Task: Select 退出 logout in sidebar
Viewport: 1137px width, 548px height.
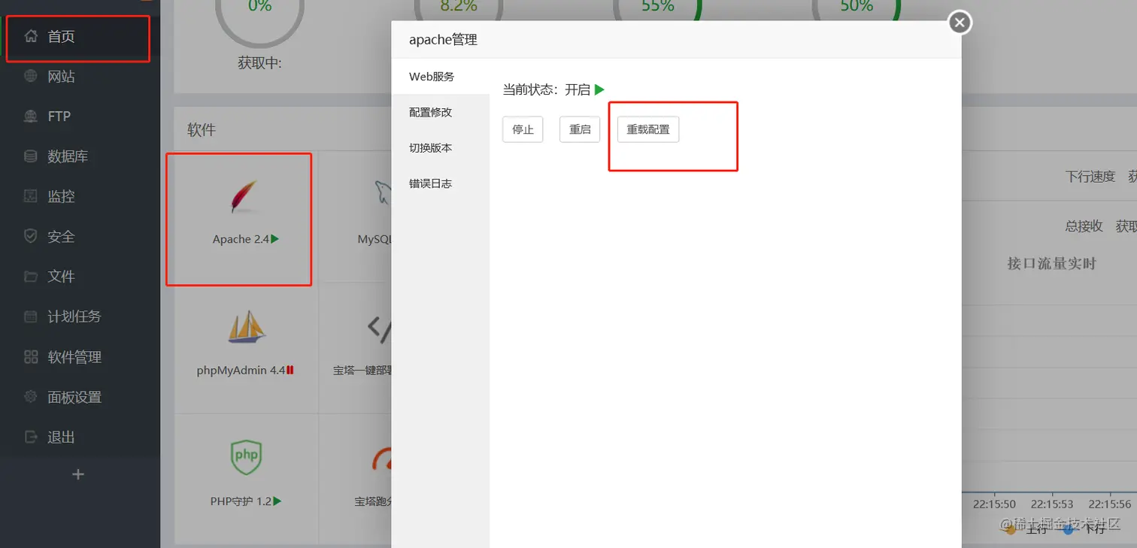Action: (80, 437)
